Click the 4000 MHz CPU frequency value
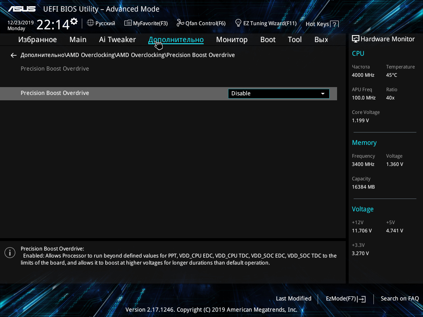 363,75
